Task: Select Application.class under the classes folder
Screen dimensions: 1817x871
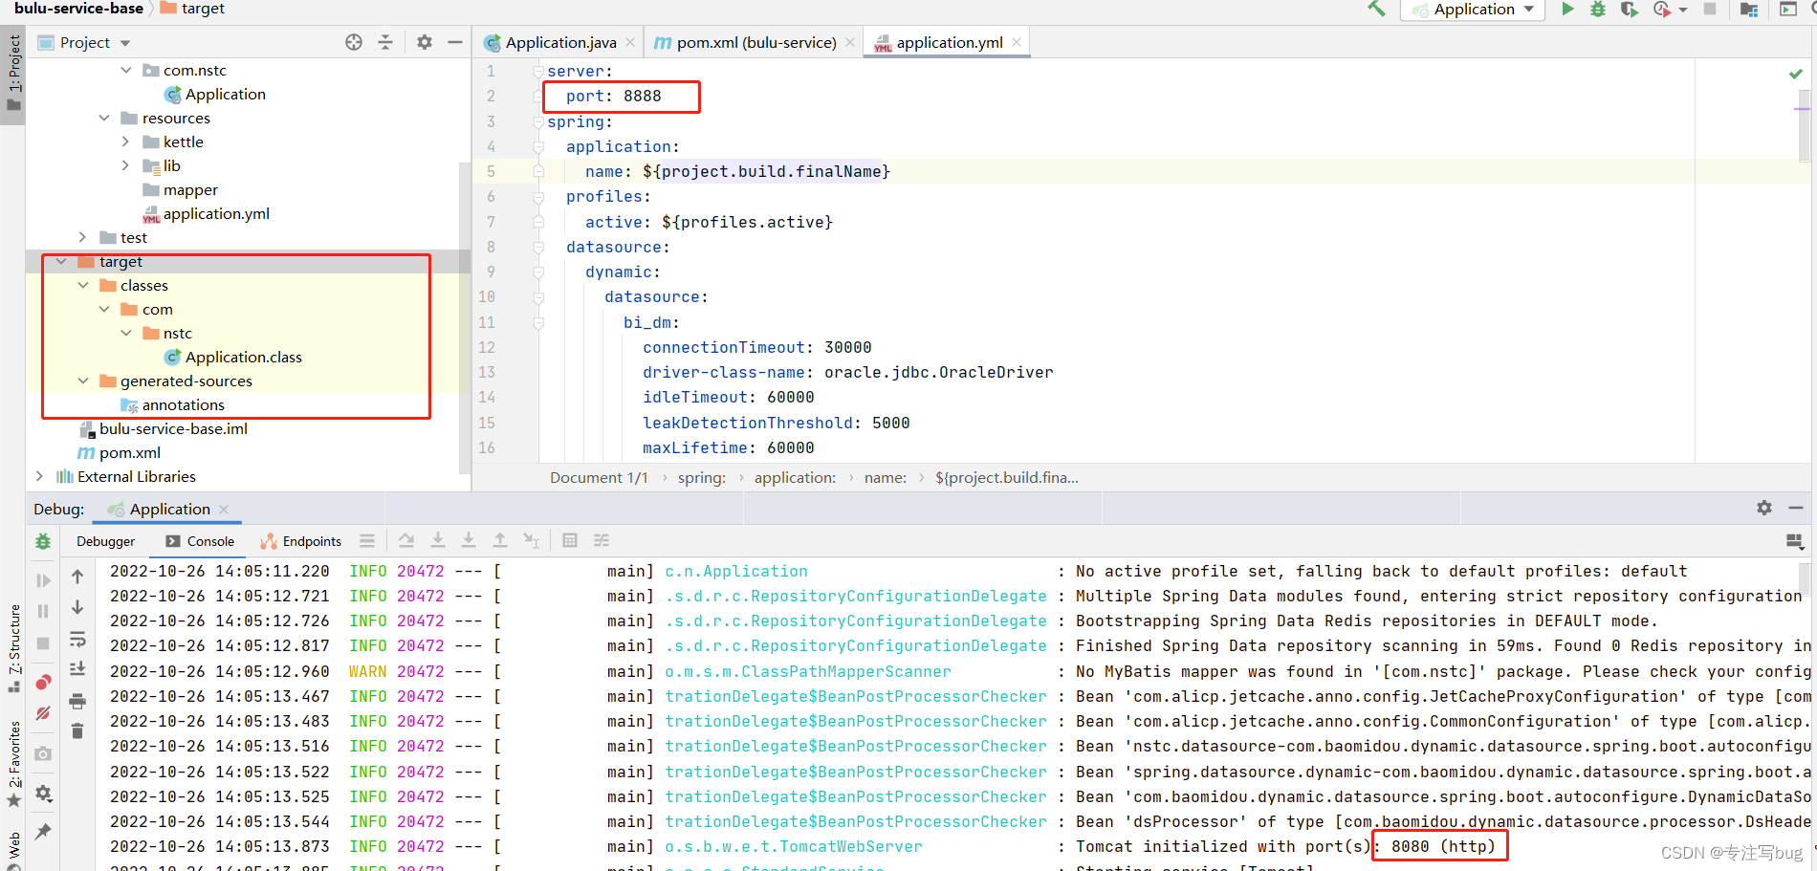Action: click(x=244, y=357)
